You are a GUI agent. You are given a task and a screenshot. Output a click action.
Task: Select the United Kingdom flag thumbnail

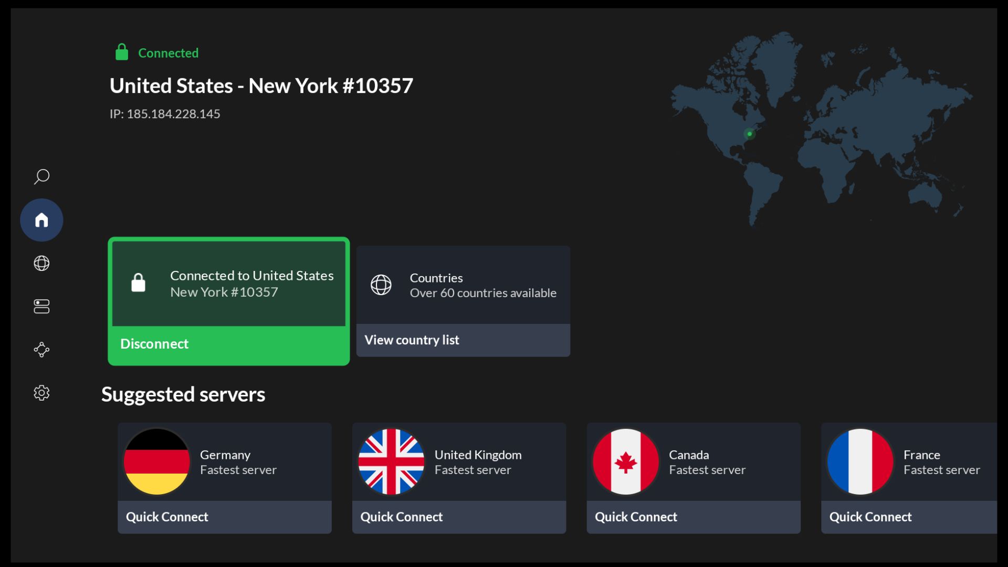[391, 461]
